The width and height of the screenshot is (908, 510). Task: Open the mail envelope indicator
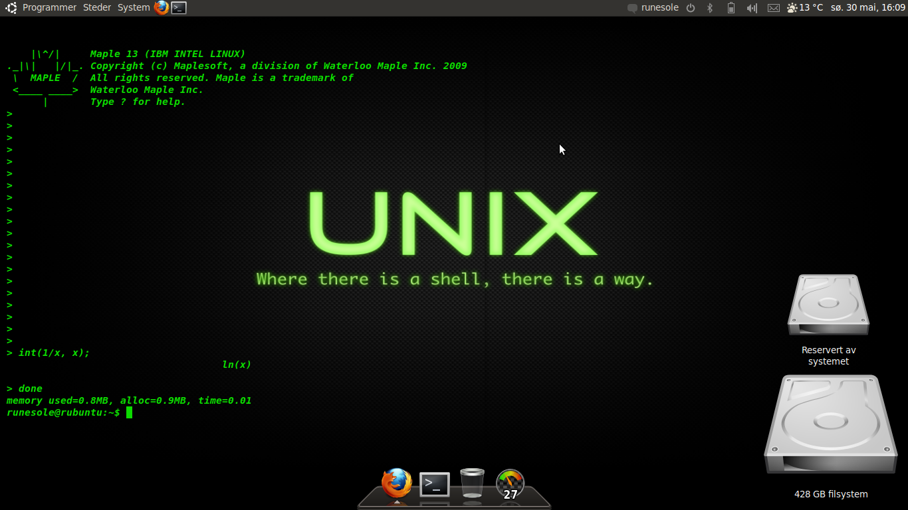pos(774,8)
